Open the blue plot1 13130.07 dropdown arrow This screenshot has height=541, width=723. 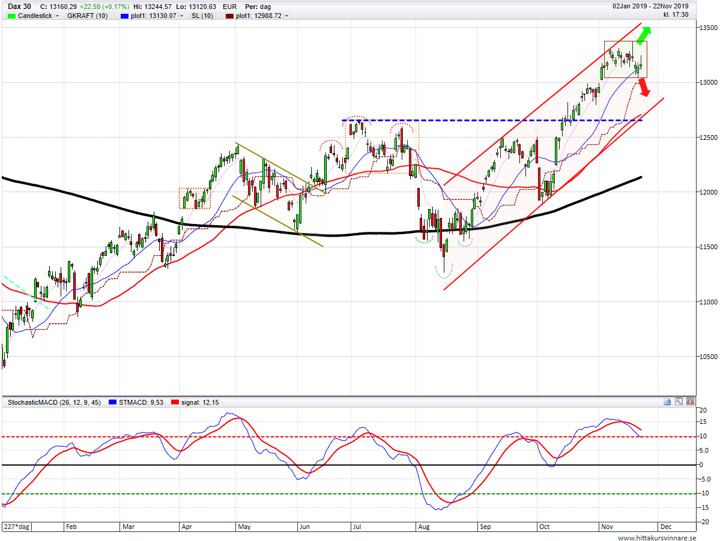pyautogui.click(x=181, y=16)
